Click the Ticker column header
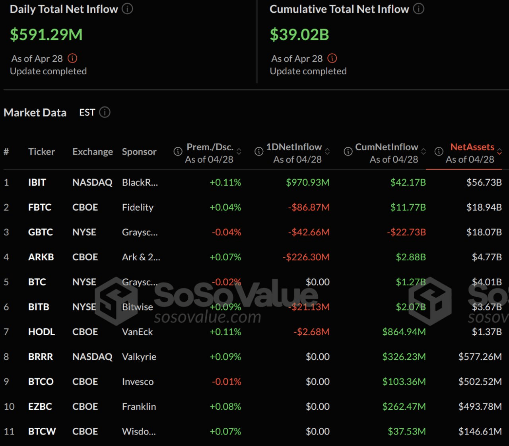The width and height of the screenshot is (509, 446). tap(41, 151)
